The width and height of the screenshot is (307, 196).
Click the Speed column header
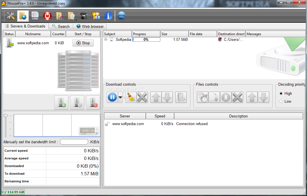[160, 116]
